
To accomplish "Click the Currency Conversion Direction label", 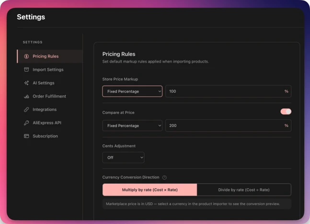I will tap(131, 177).
